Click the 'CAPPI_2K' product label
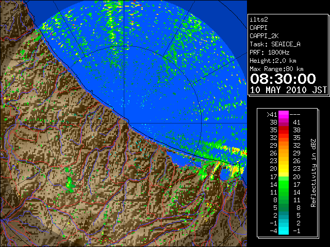330x247 pixels. (x=264, y=36)
